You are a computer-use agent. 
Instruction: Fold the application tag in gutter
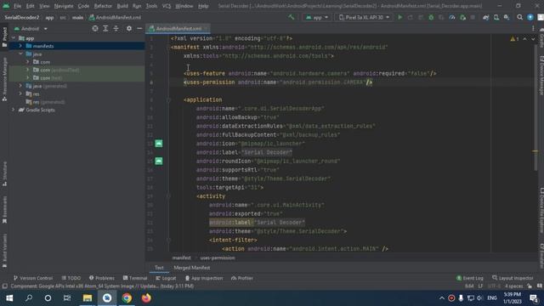pyautogui.click(x=168, y=100)
